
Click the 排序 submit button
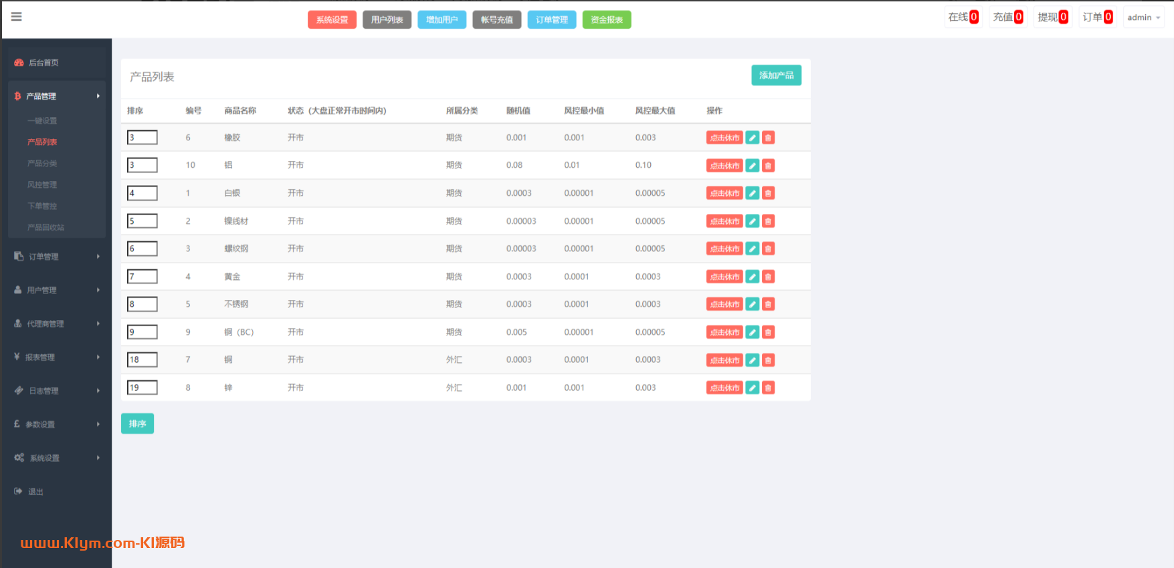137,424
